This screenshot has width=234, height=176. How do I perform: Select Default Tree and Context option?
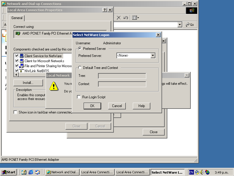[80, 68]
